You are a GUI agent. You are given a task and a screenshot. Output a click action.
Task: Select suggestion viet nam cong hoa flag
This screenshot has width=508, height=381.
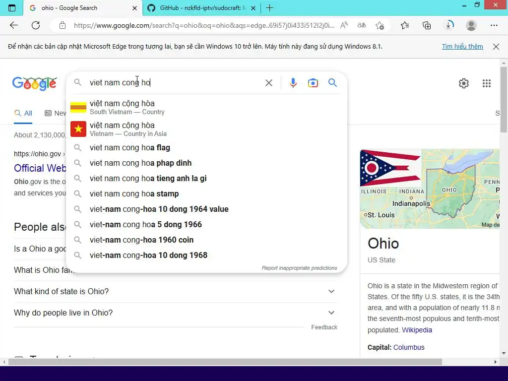tap(206, 148)
